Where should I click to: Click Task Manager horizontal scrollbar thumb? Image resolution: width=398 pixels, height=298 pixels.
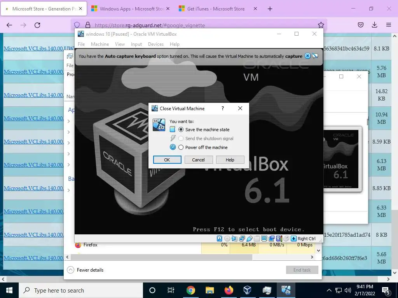(161, 257)
